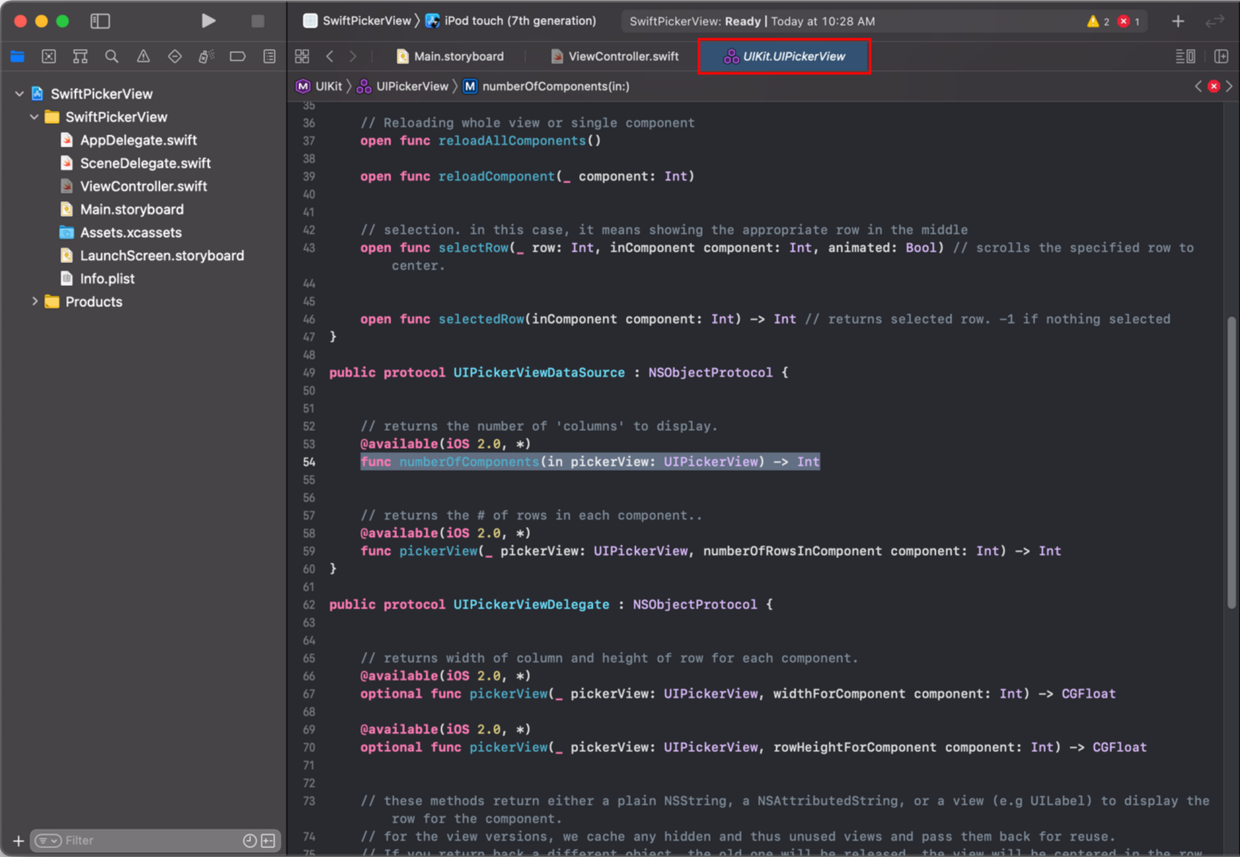The image size is (1240, 857).
Task: Click the selectRow function name
Action: [474, 248]
